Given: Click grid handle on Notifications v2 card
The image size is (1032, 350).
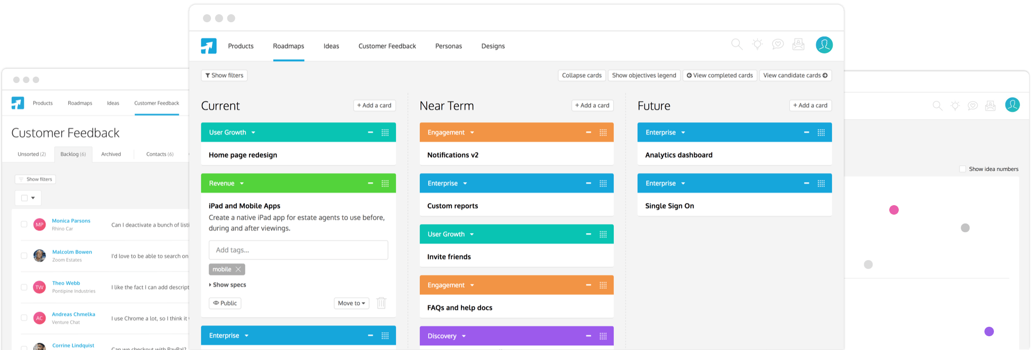Looking at the screenshot, I should pos(603,133).
